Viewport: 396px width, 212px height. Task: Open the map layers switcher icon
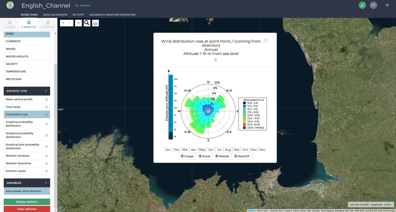point(95,23)
